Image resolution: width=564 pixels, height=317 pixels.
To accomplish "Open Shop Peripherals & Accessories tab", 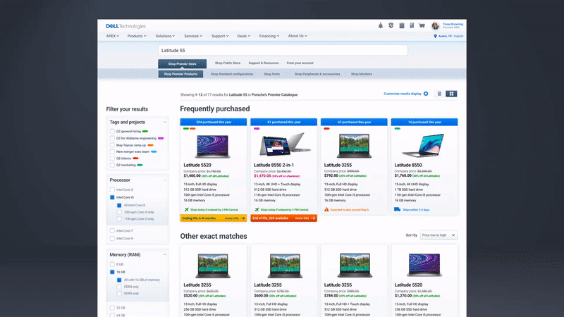I will pyautogui.click(x=317, y=74).
